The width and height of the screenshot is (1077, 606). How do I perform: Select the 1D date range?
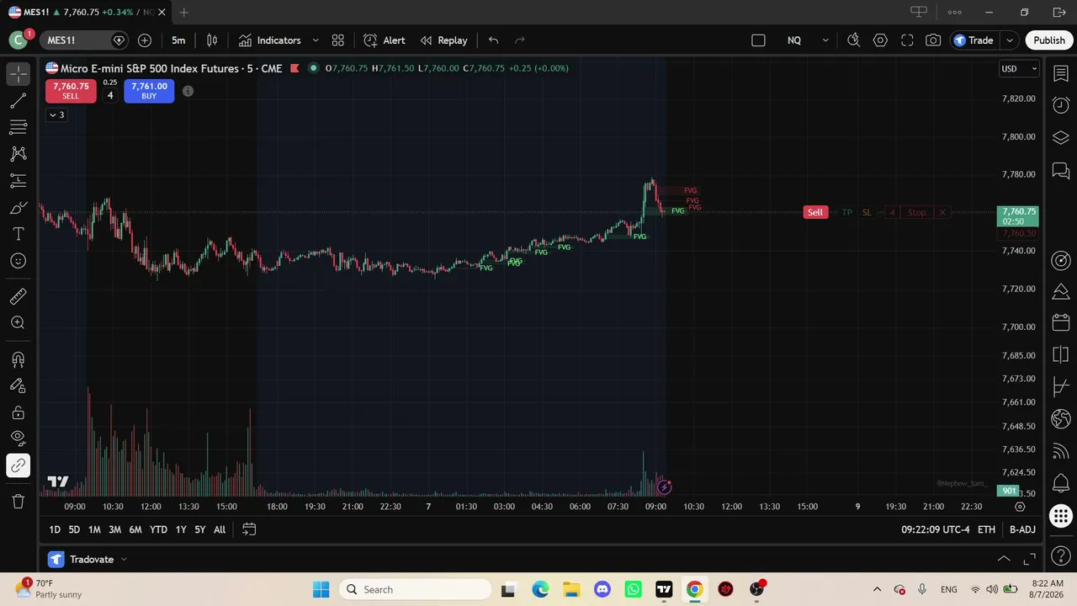55,529
